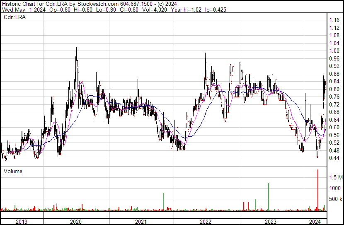Click the 'Year hi=1.02' value in header
The height and width of the screenshot is (225, 344).
(186, 10)
